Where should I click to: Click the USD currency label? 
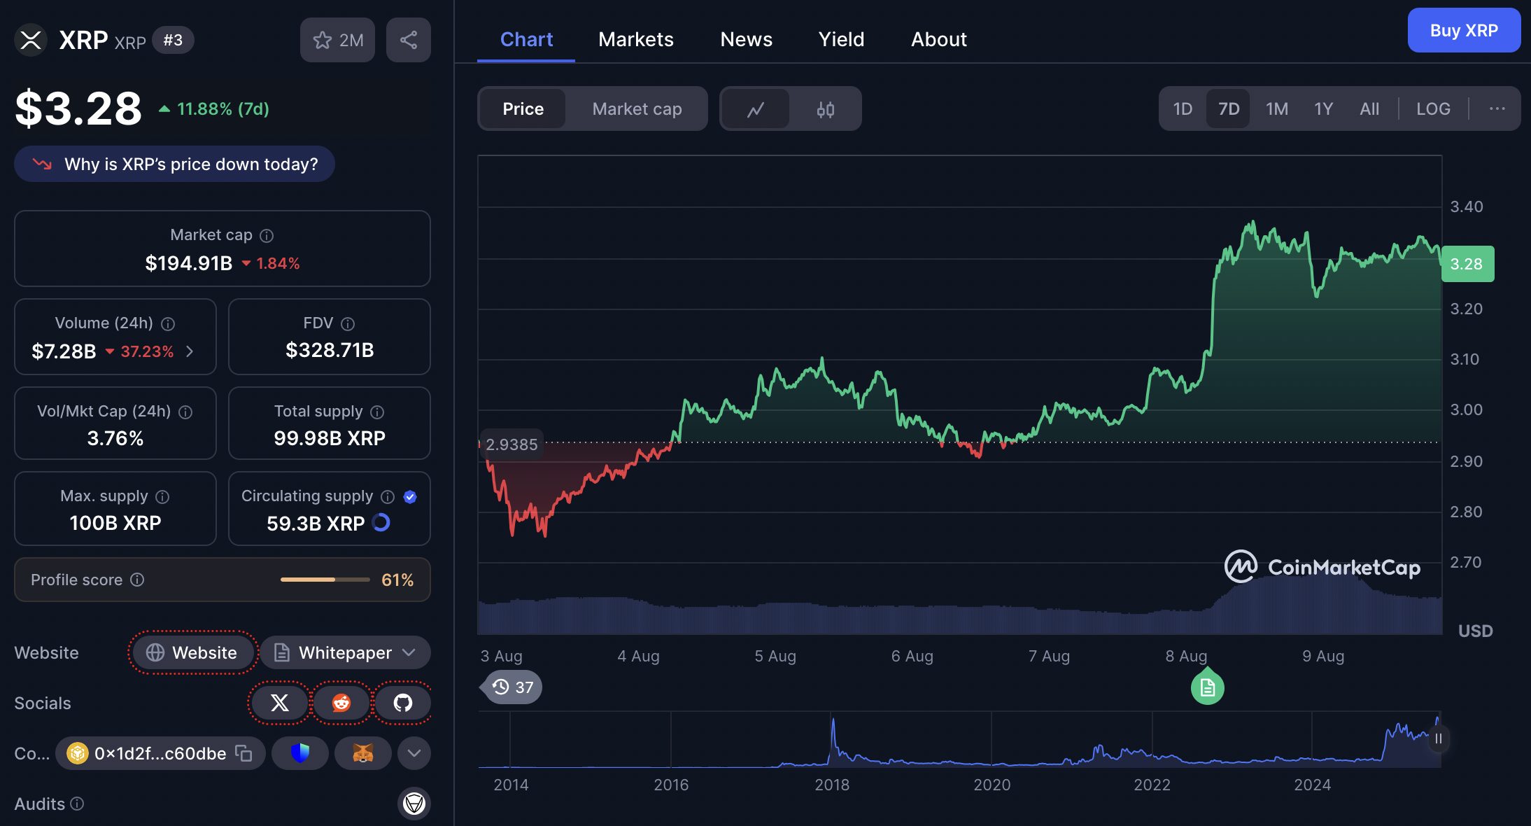[x=1475, y=631]
